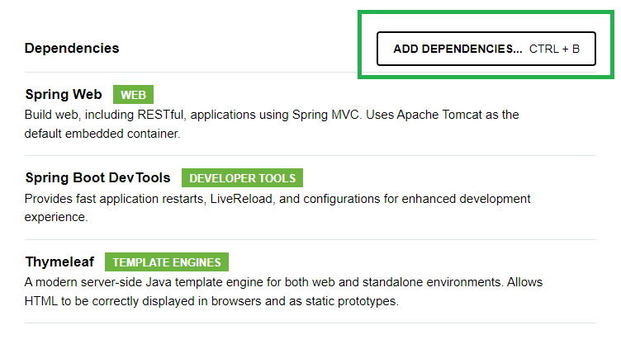The height and width of the screenshot is (344, 621).
Task: Click 'HTML' at start of Thymeleaf's second line
Action: click(x=40, y=301)
